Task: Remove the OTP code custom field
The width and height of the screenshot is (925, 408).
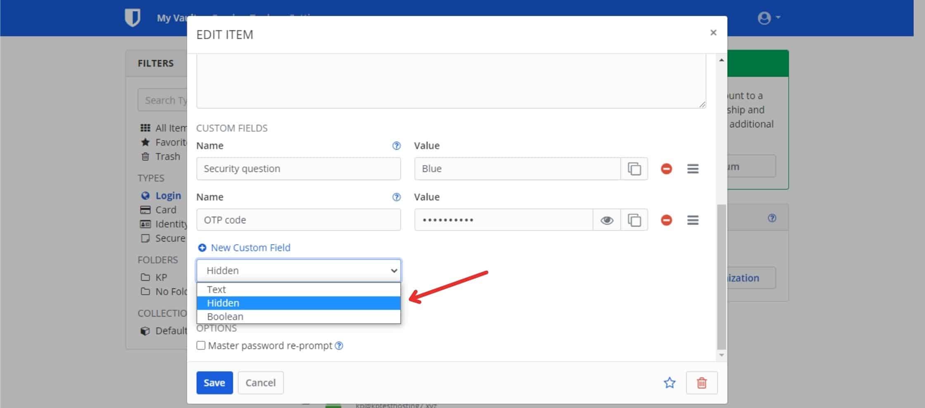Action: point(666,220)
